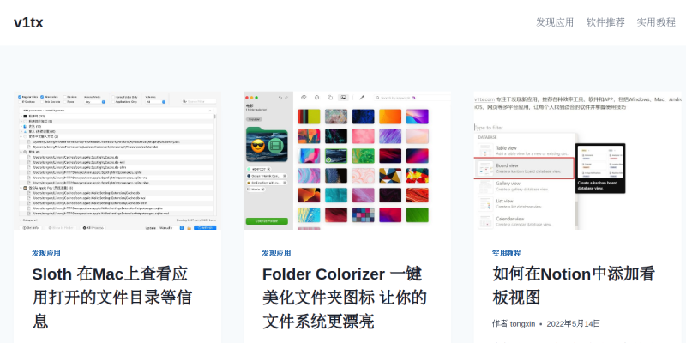Image resolution: width=686 pixels, height=343 pixels.
Task: Open the 软件推荐 navigation menu item
Action: coord(605,22)
